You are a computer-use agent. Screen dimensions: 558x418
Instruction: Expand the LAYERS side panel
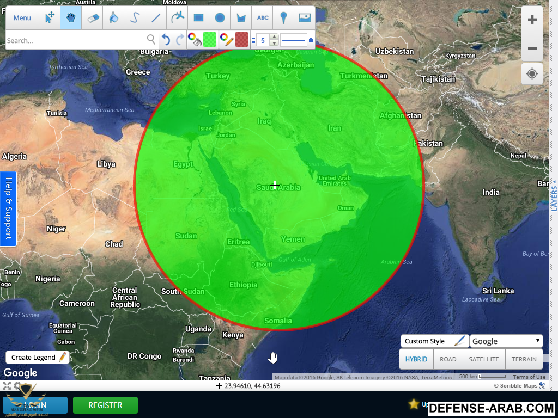(x=554, y=195)
